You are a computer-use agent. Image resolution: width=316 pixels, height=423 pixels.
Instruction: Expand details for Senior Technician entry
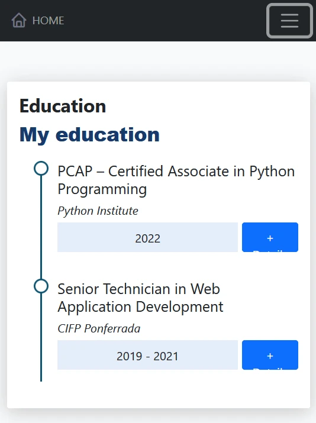tap(270, 355)
